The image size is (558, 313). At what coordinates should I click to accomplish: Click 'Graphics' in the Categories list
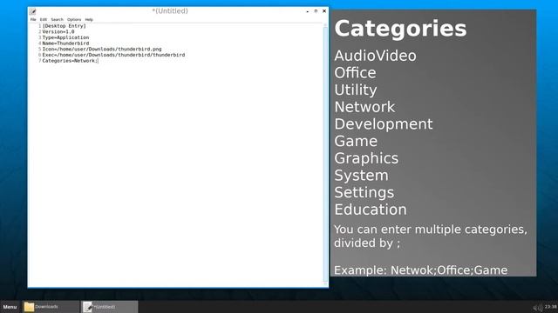click(x=366, y=158)
